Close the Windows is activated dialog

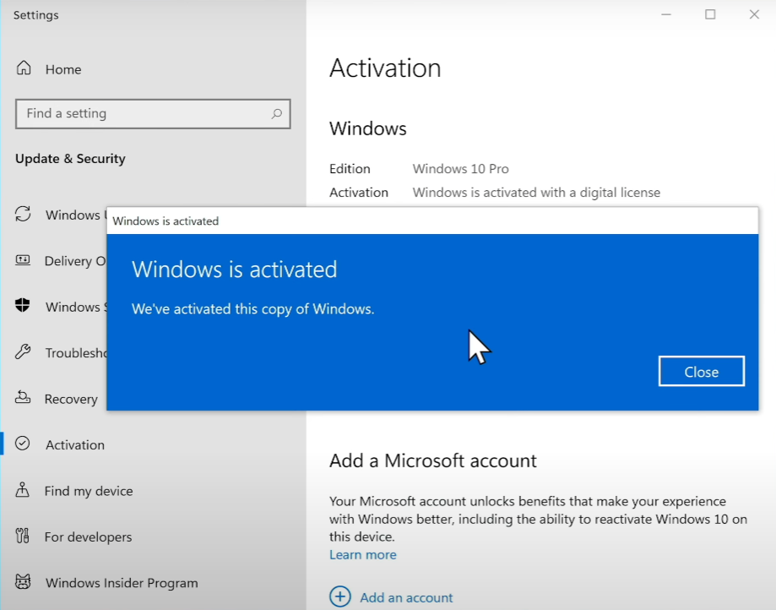[701, 371]
